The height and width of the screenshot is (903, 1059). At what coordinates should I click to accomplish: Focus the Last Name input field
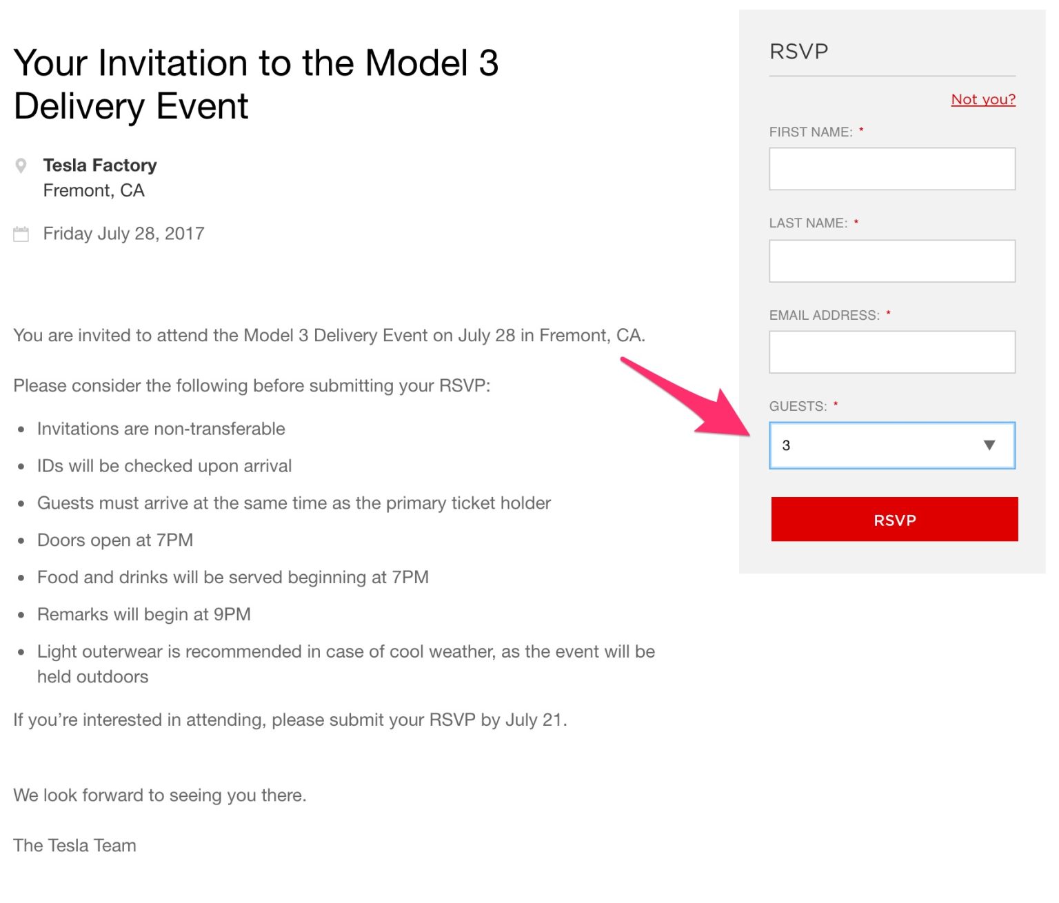point(891,261)
